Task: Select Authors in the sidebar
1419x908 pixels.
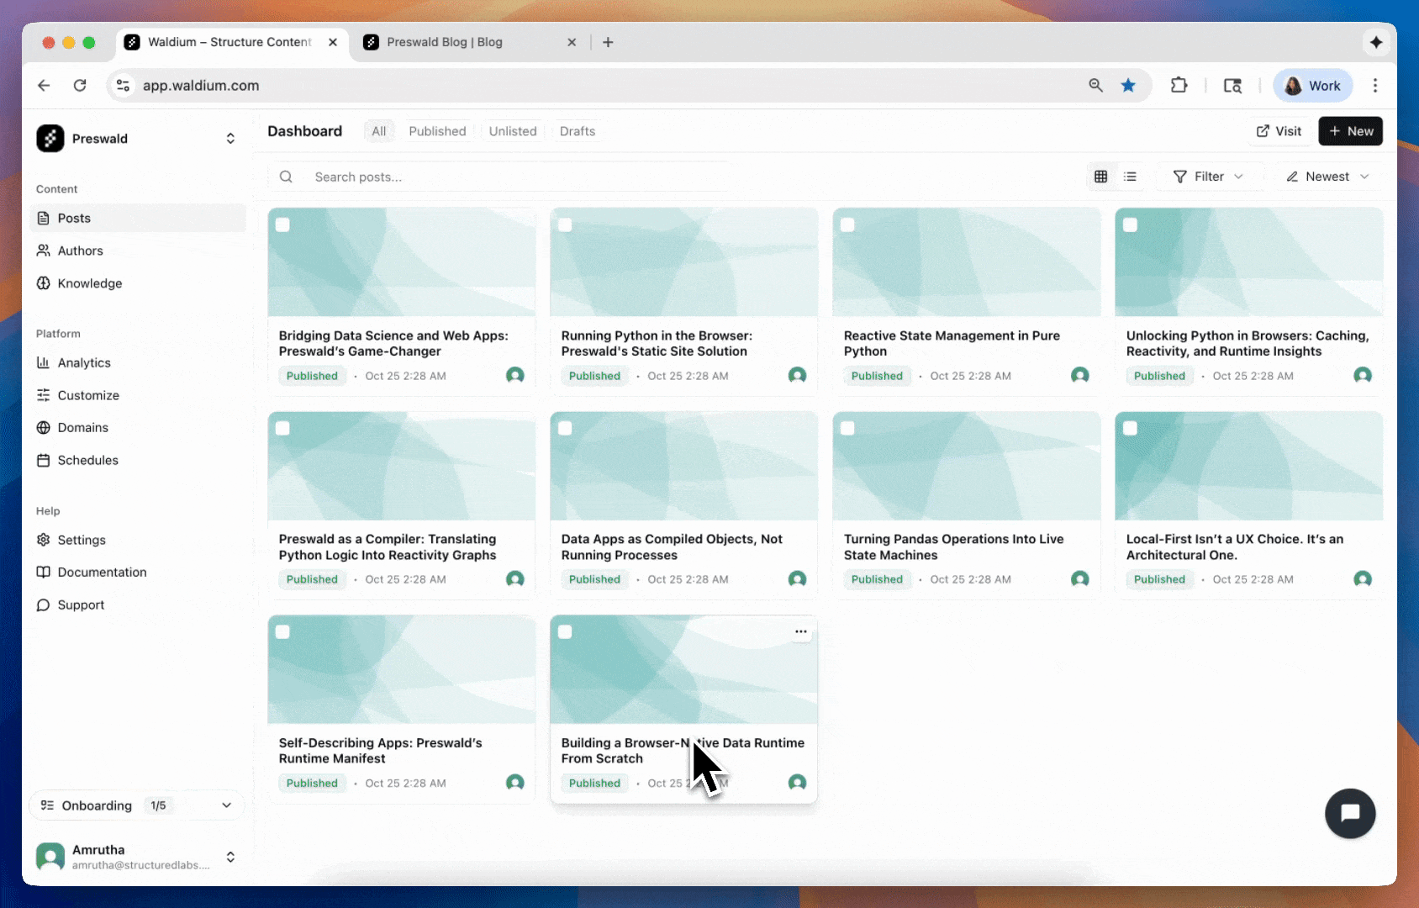Action: click(x=80, y=250)
